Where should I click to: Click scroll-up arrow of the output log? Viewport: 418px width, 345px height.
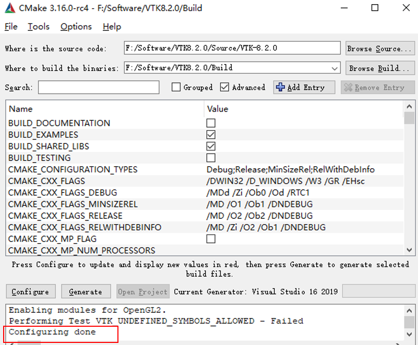click(409, 311)
